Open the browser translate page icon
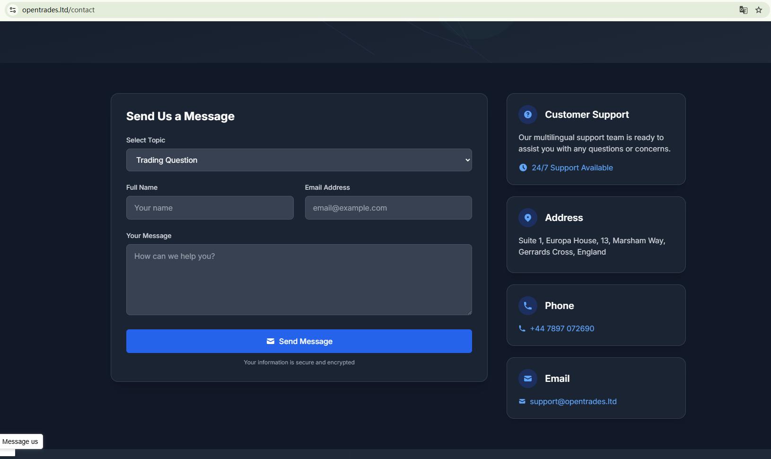Image resolution: width=771 pixels, height=459 pixels. tap(743, 10)
